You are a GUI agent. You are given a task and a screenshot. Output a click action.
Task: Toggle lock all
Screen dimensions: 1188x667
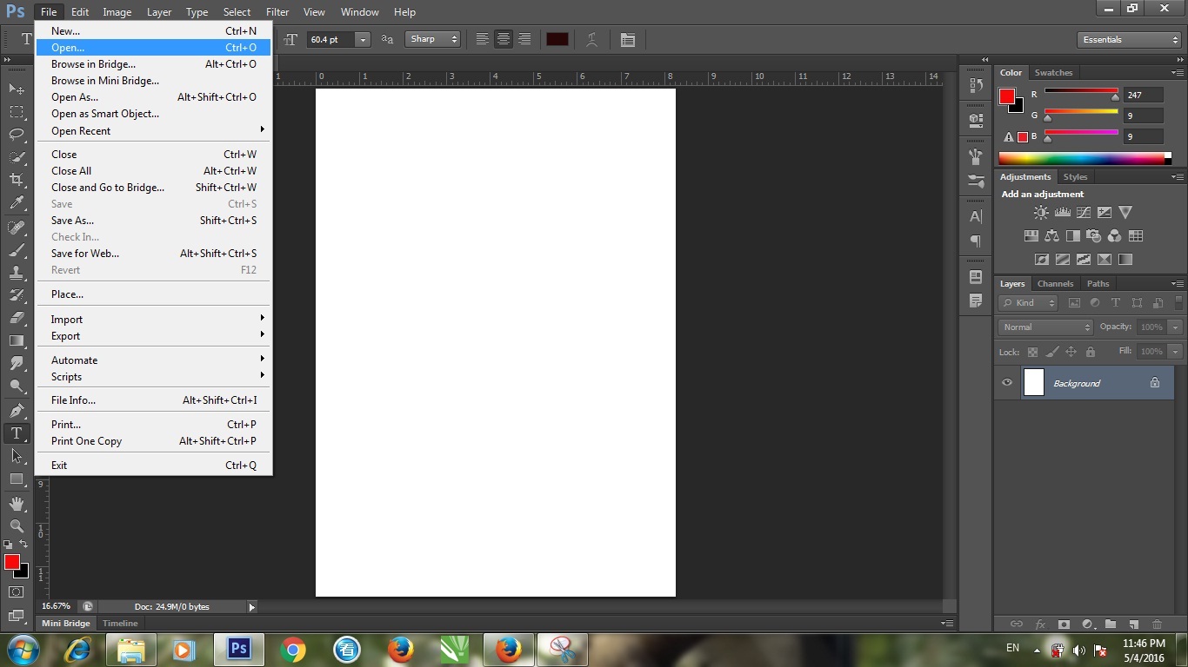tap(1091, 352)
